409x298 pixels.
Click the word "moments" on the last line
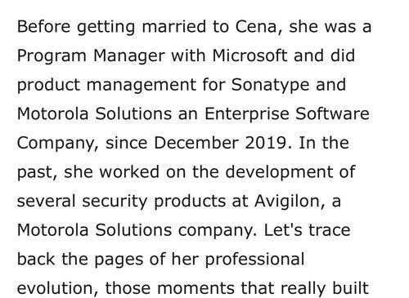[196, 288]
